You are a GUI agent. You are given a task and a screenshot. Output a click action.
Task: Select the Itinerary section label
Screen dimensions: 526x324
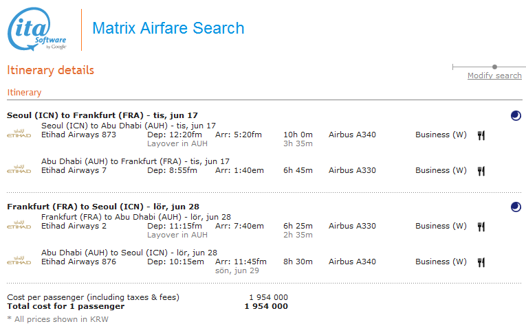[24, 92]
